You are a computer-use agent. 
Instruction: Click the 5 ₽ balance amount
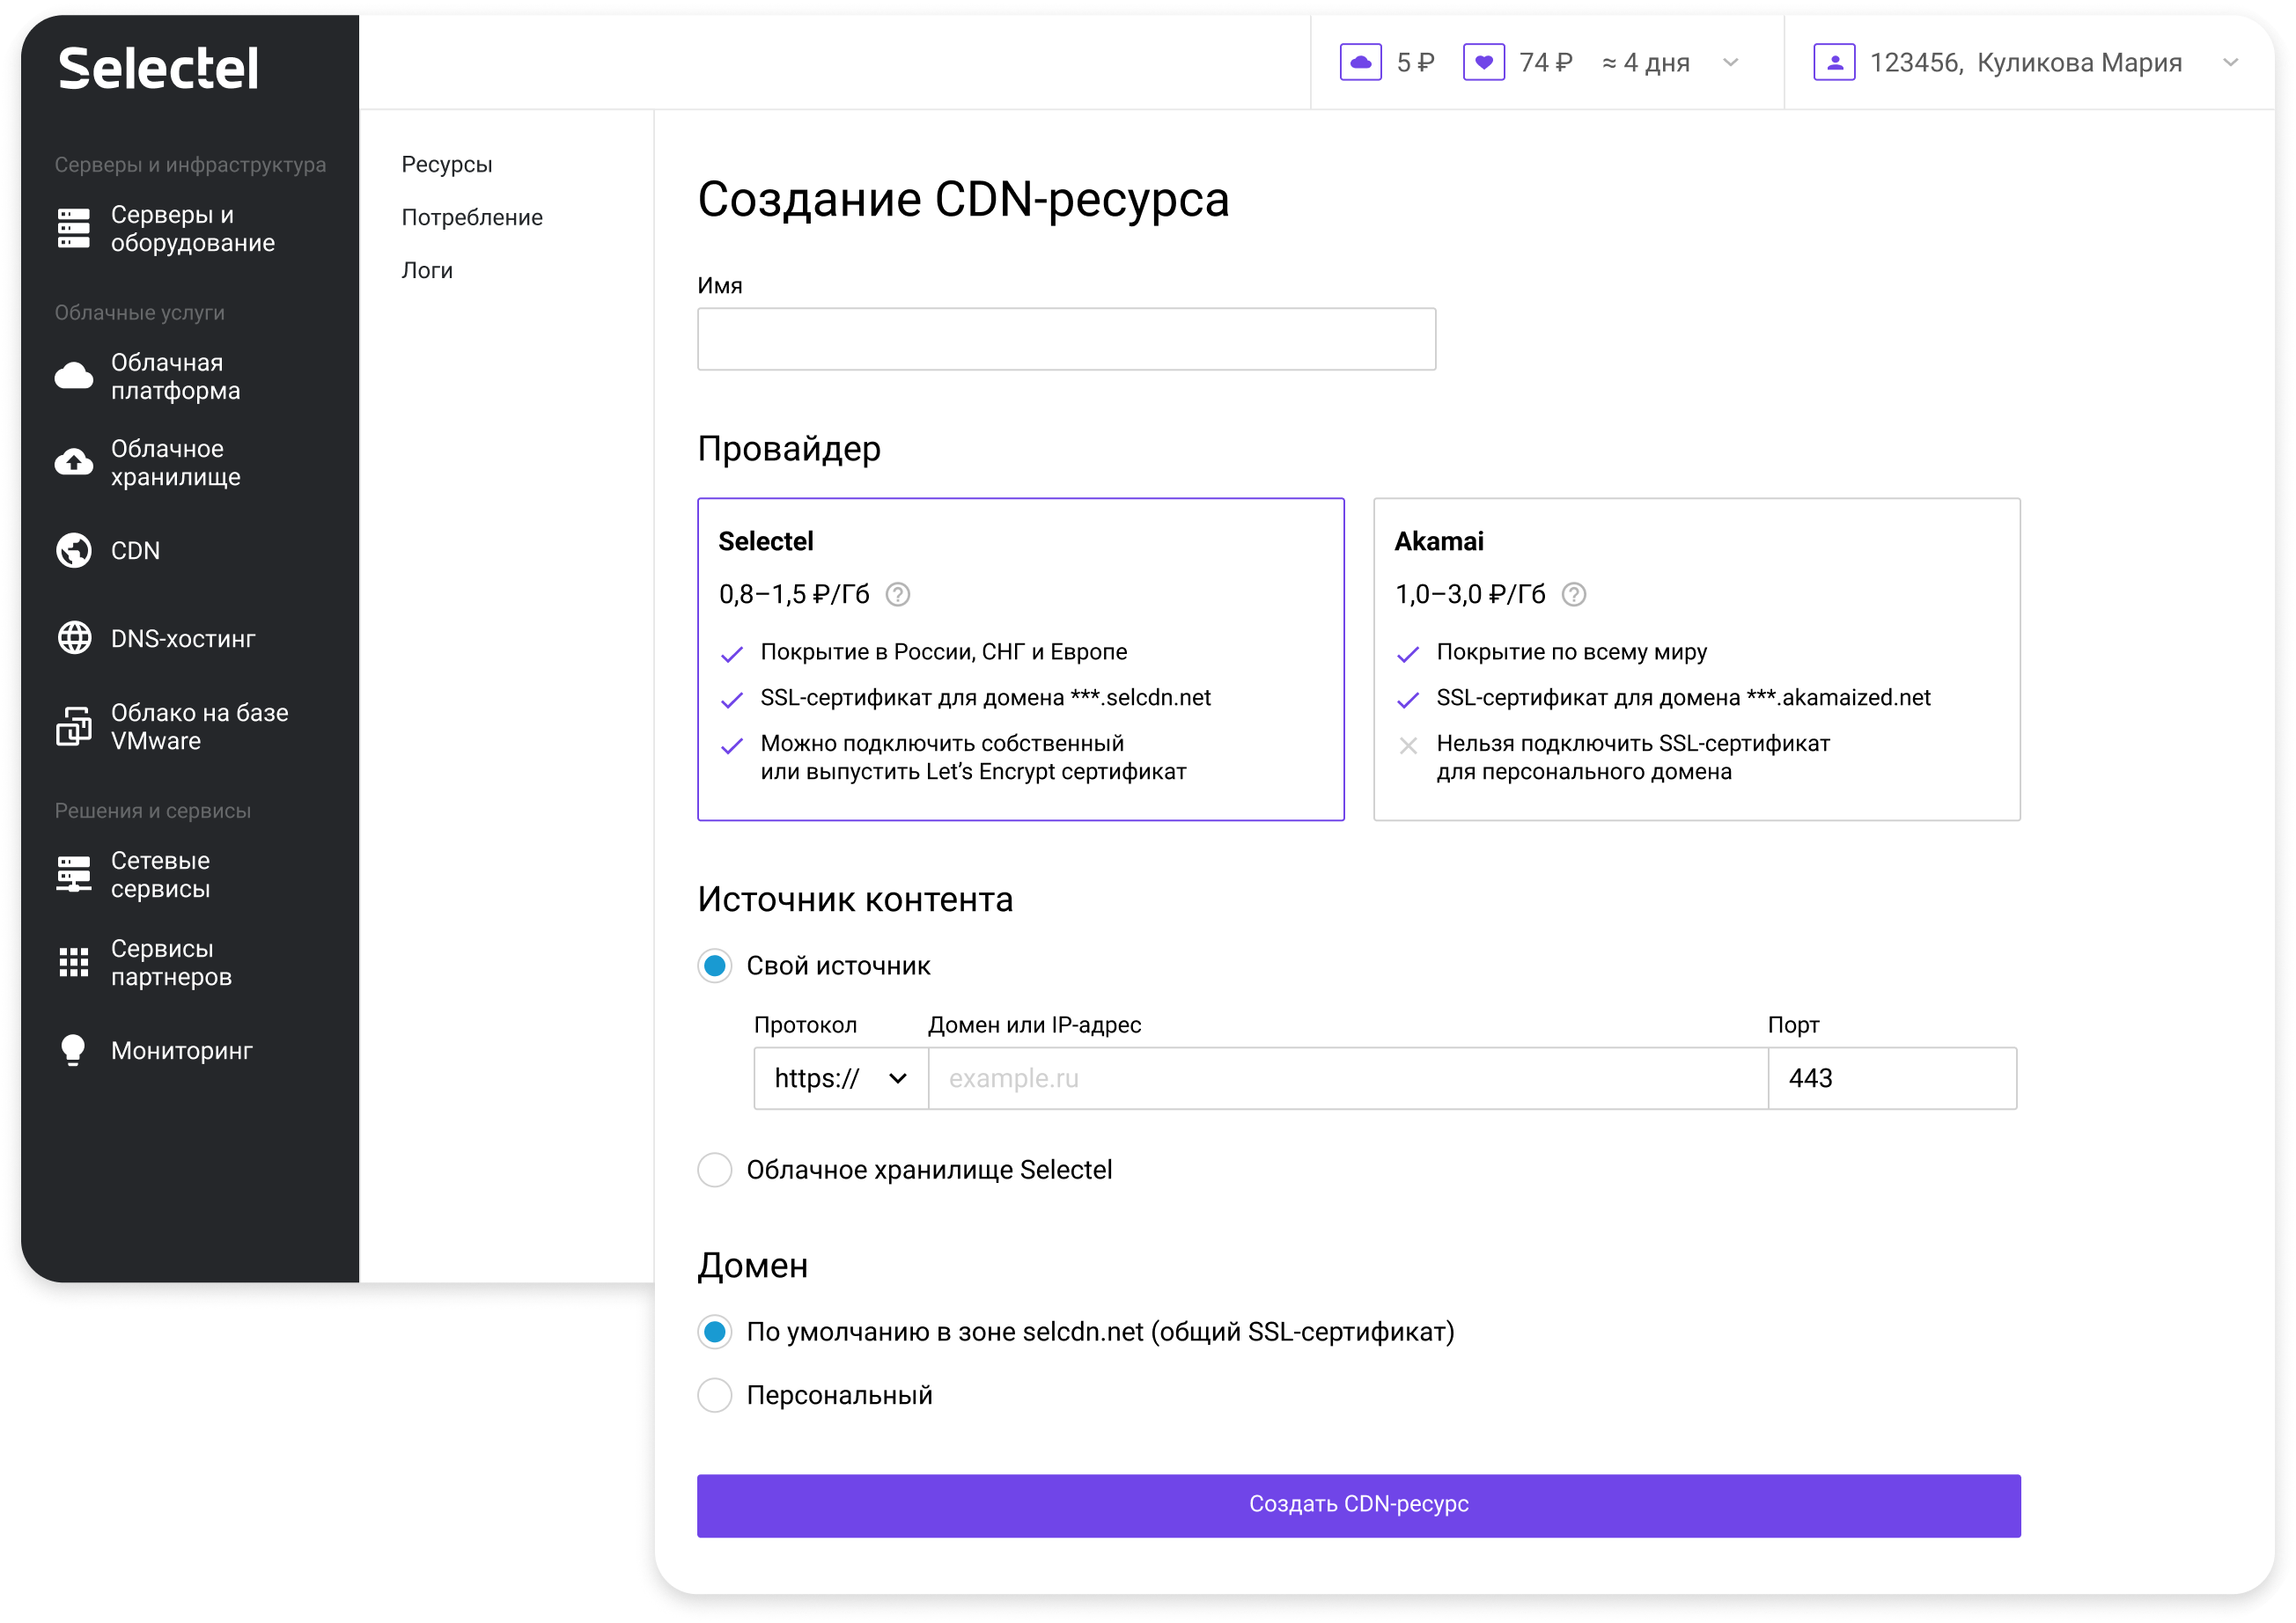[x=1415, y=62]
